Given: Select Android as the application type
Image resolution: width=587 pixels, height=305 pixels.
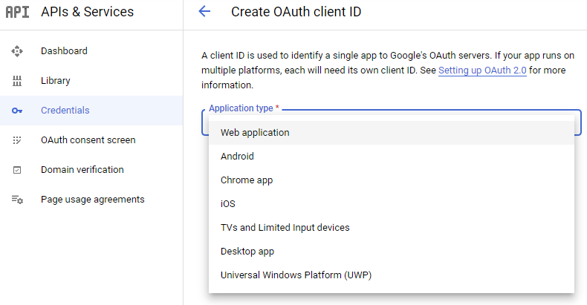Looking at the screenshot, I should pos(237,157).
